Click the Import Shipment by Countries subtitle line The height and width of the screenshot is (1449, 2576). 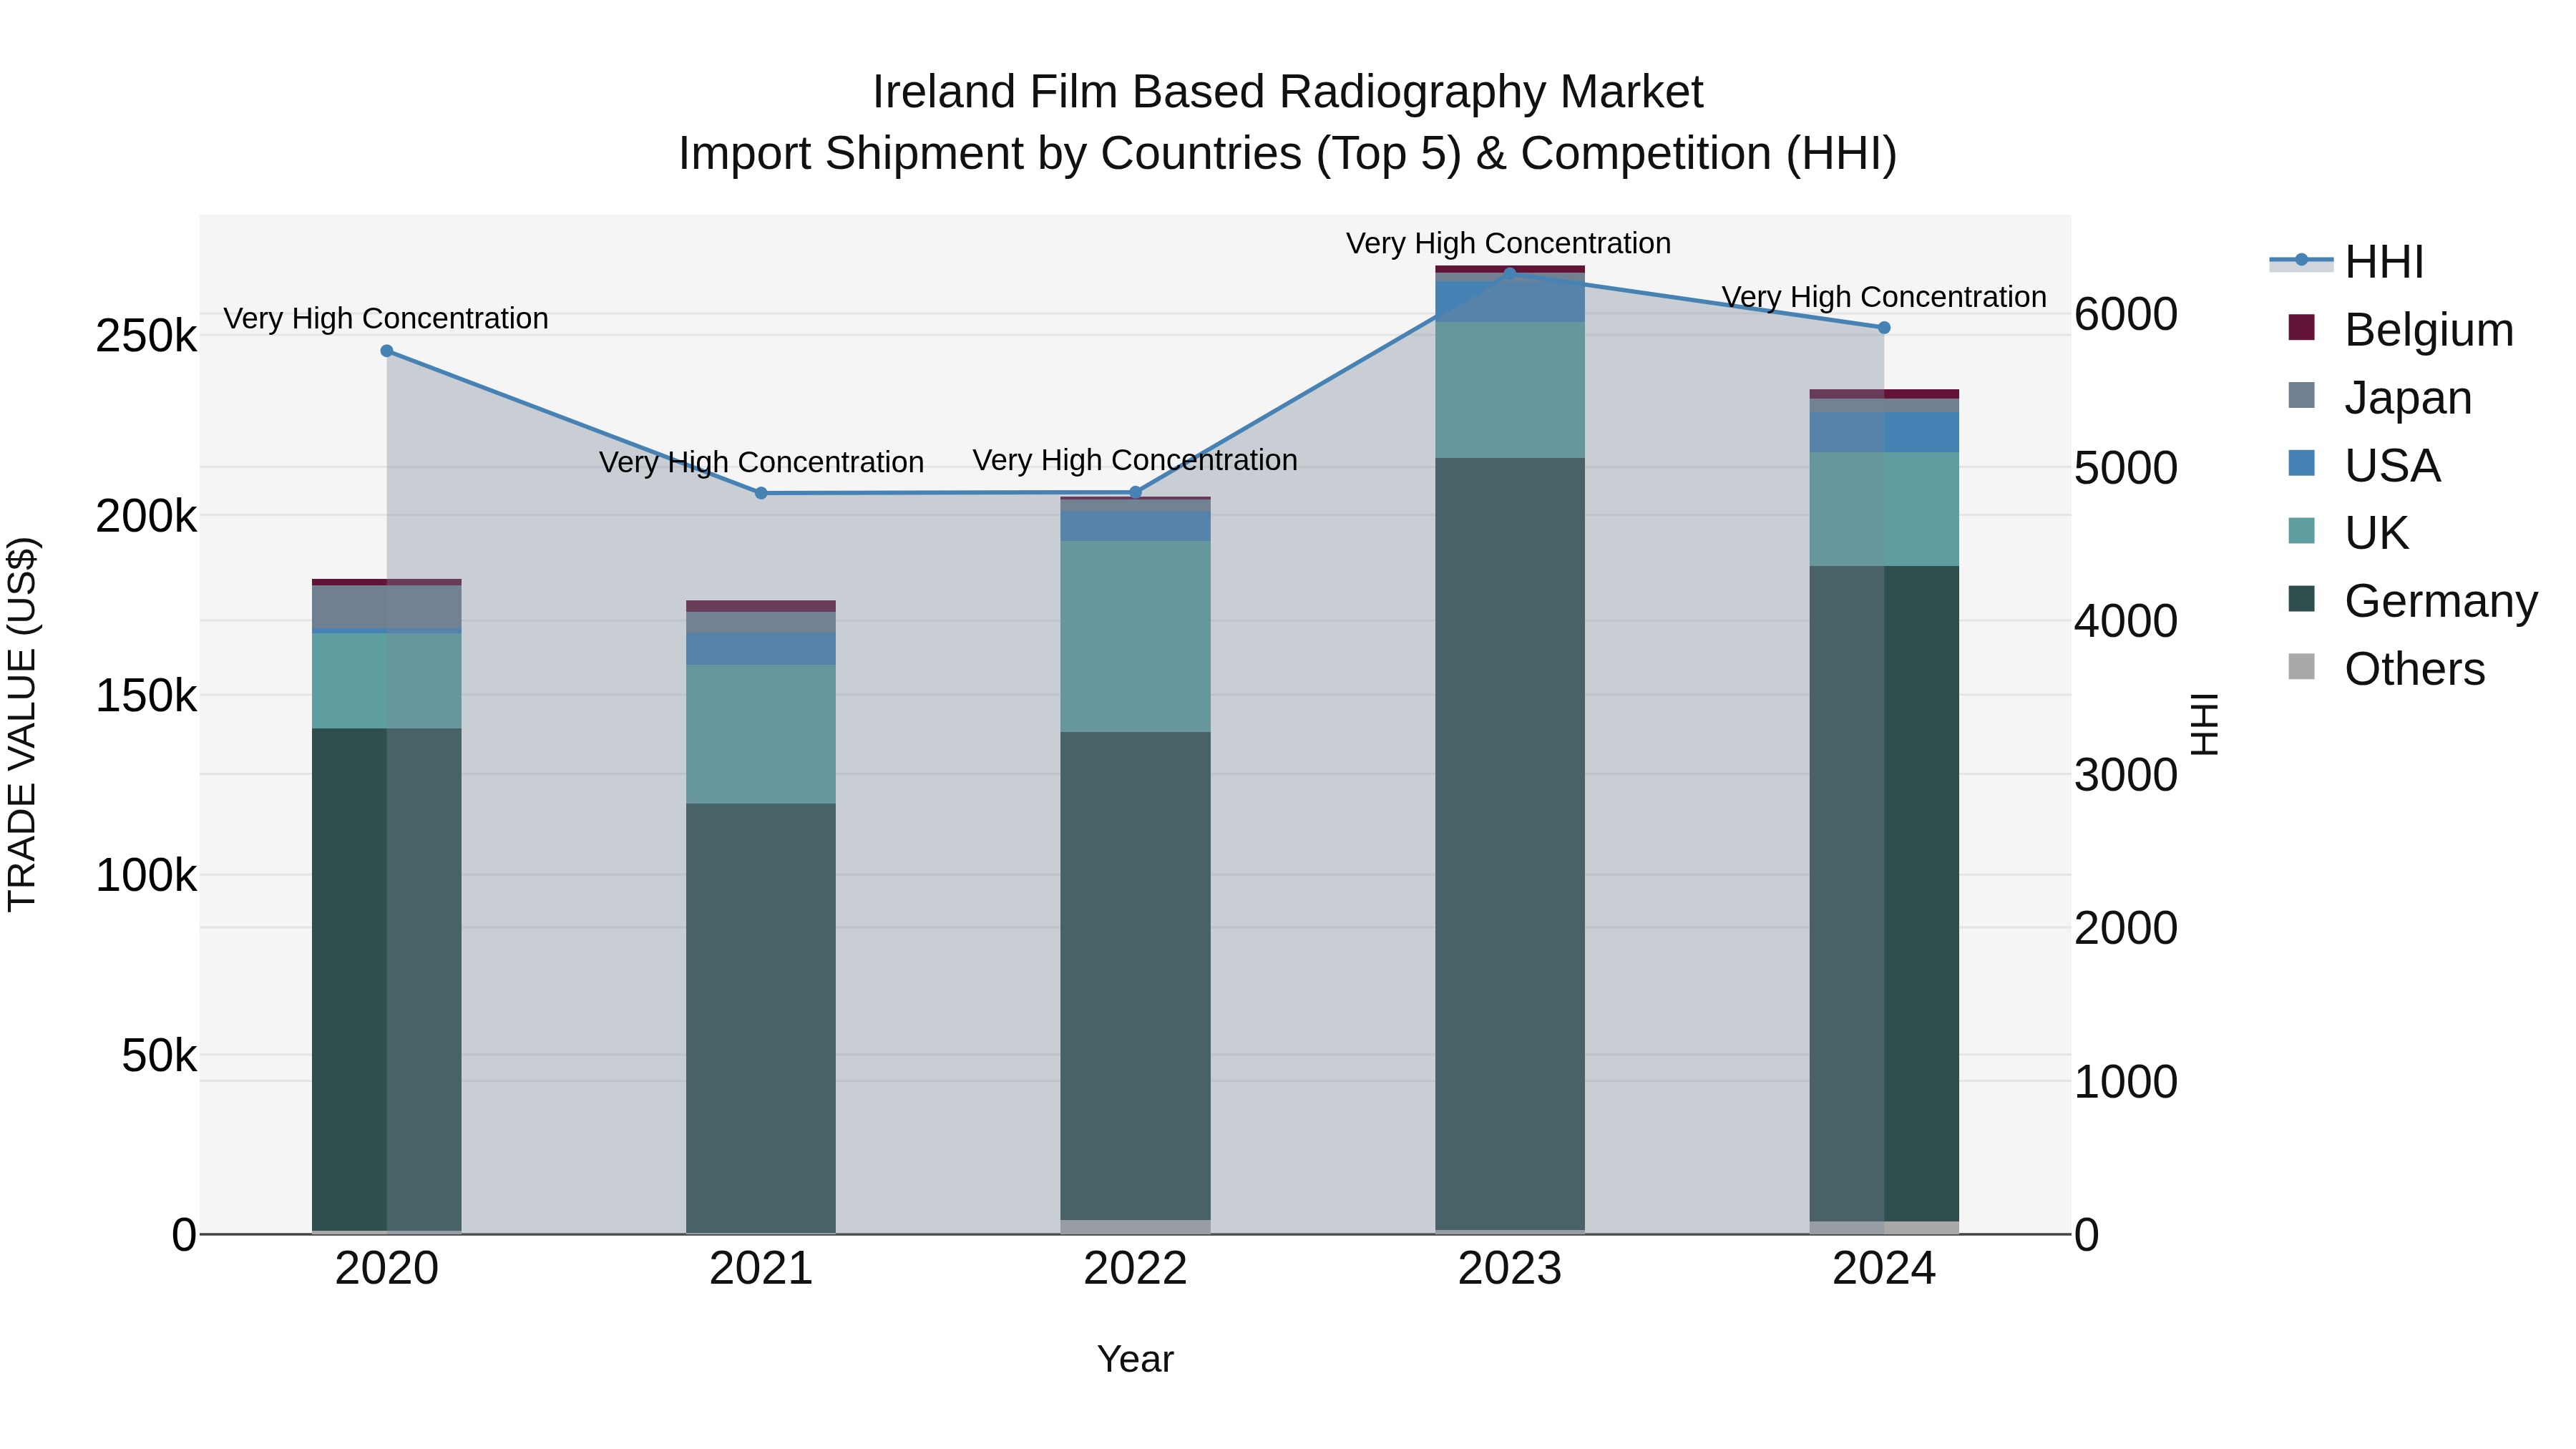coord(1288,154)
